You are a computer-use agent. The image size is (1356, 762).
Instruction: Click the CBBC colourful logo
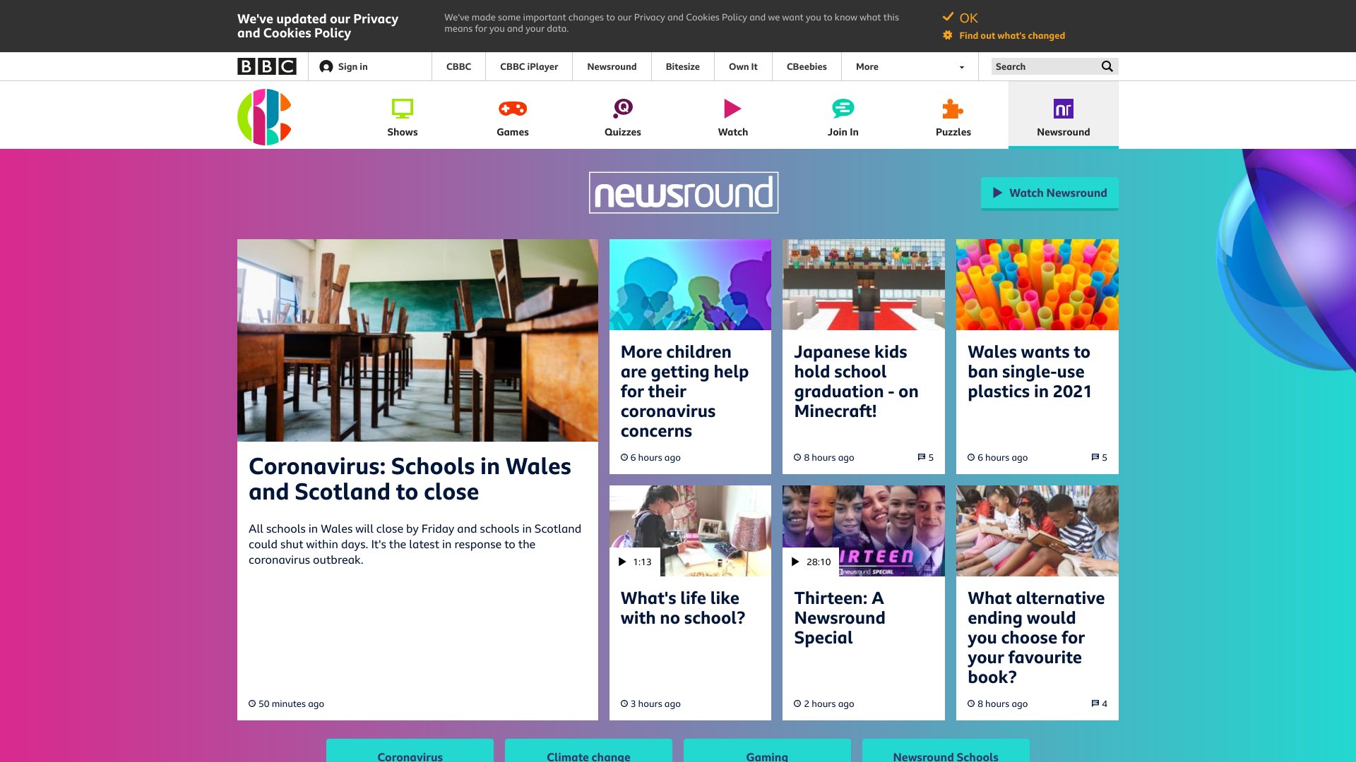click(265, 117)
